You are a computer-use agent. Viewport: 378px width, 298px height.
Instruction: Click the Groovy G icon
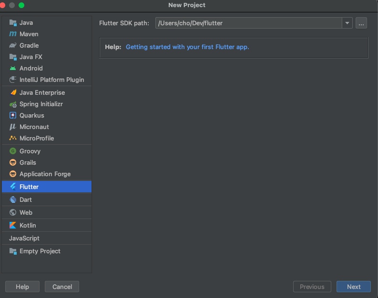(13, 151)
